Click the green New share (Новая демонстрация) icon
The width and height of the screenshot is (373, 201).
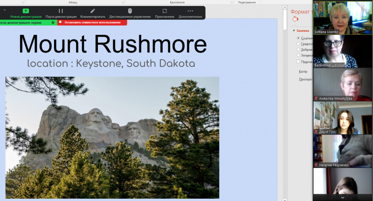point(26,11)
